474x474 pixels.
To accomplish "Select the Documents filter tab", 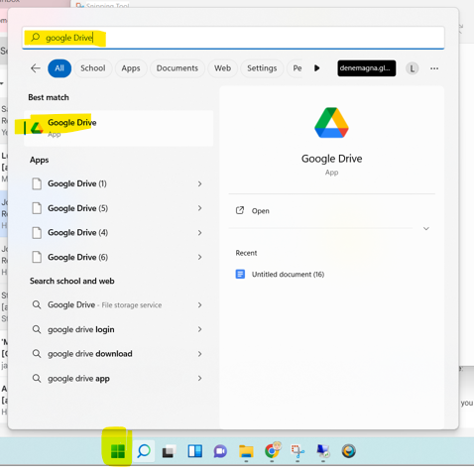I will tap(178, 68).
